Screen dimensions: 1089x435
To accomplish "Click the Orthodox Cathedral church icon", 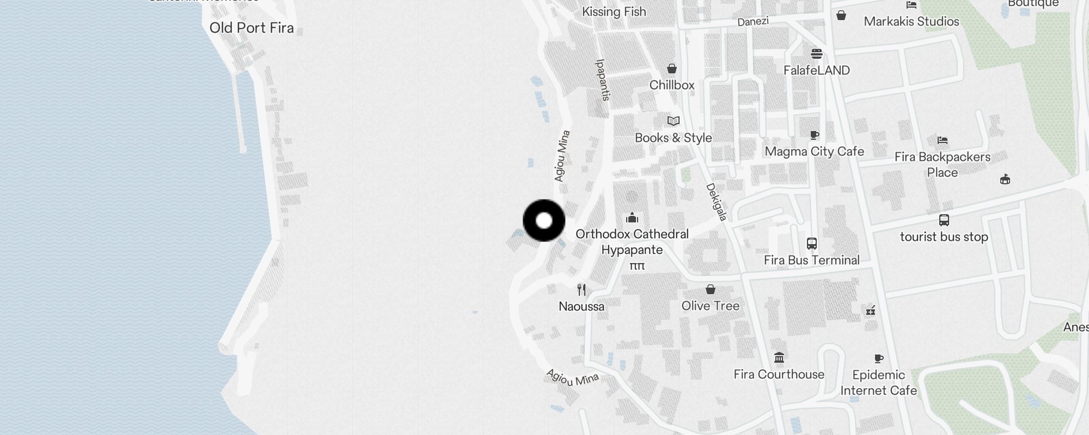I will pos(632,218).
